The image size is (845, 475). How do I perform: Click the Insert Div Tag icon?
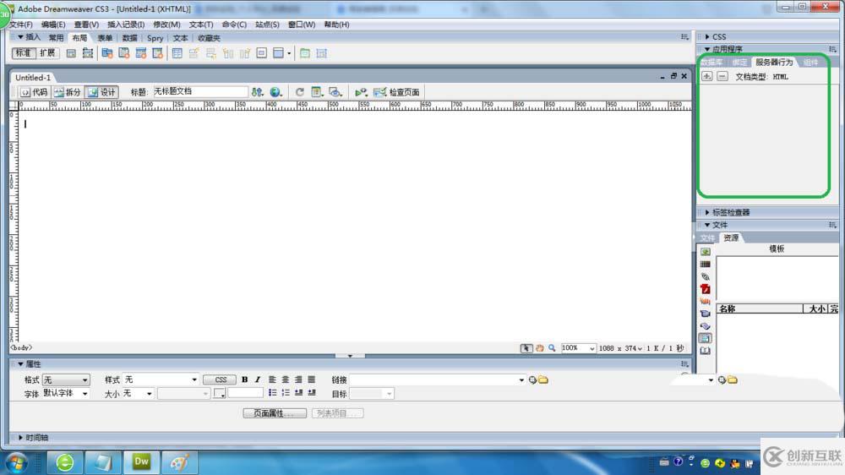click(71, 53)
